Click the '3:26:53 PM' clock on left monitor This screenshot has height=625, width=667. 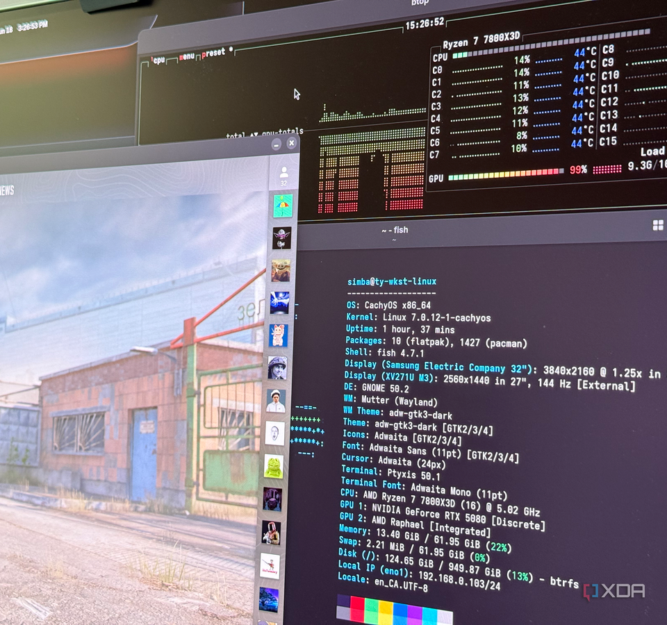tap(33, 26)
